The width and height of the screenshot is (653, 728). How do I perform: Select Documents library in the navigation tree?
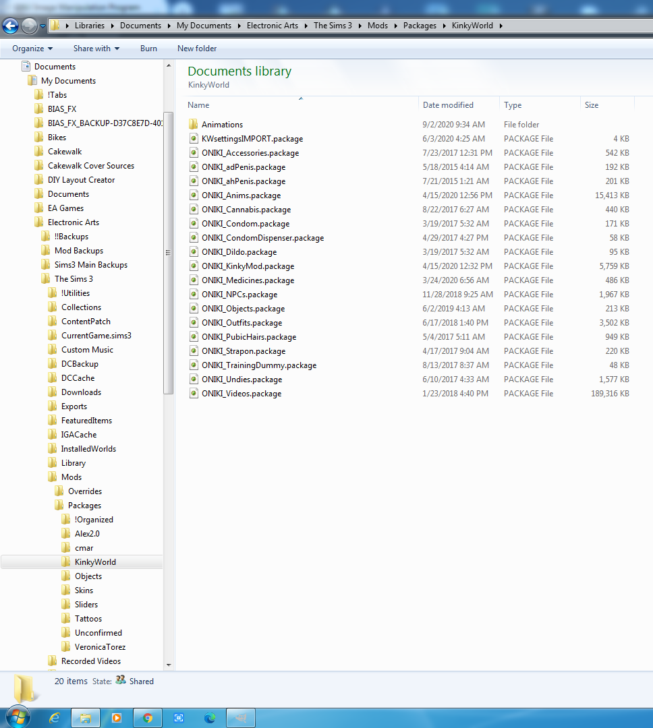(55, 66)
